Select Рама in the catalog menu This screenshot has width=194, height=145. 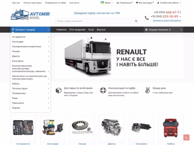(x=15, y=98)
